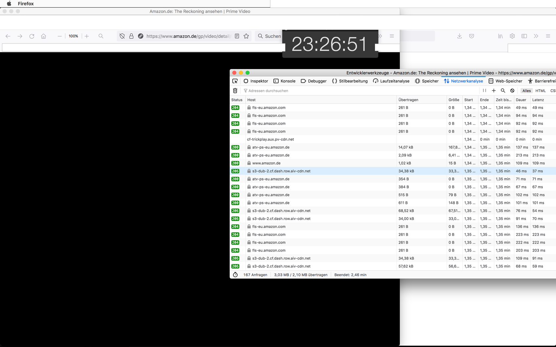The image size is (556, 347).
Task: Open the Apple menu
Action: (9, 4)
